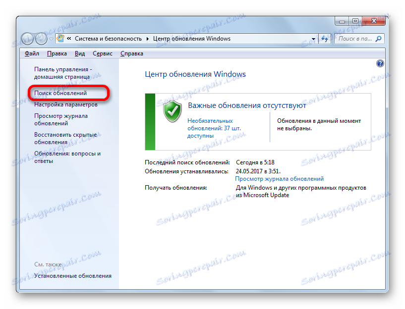Open the Правка menu
405x309 pixels.
point(57,53)
